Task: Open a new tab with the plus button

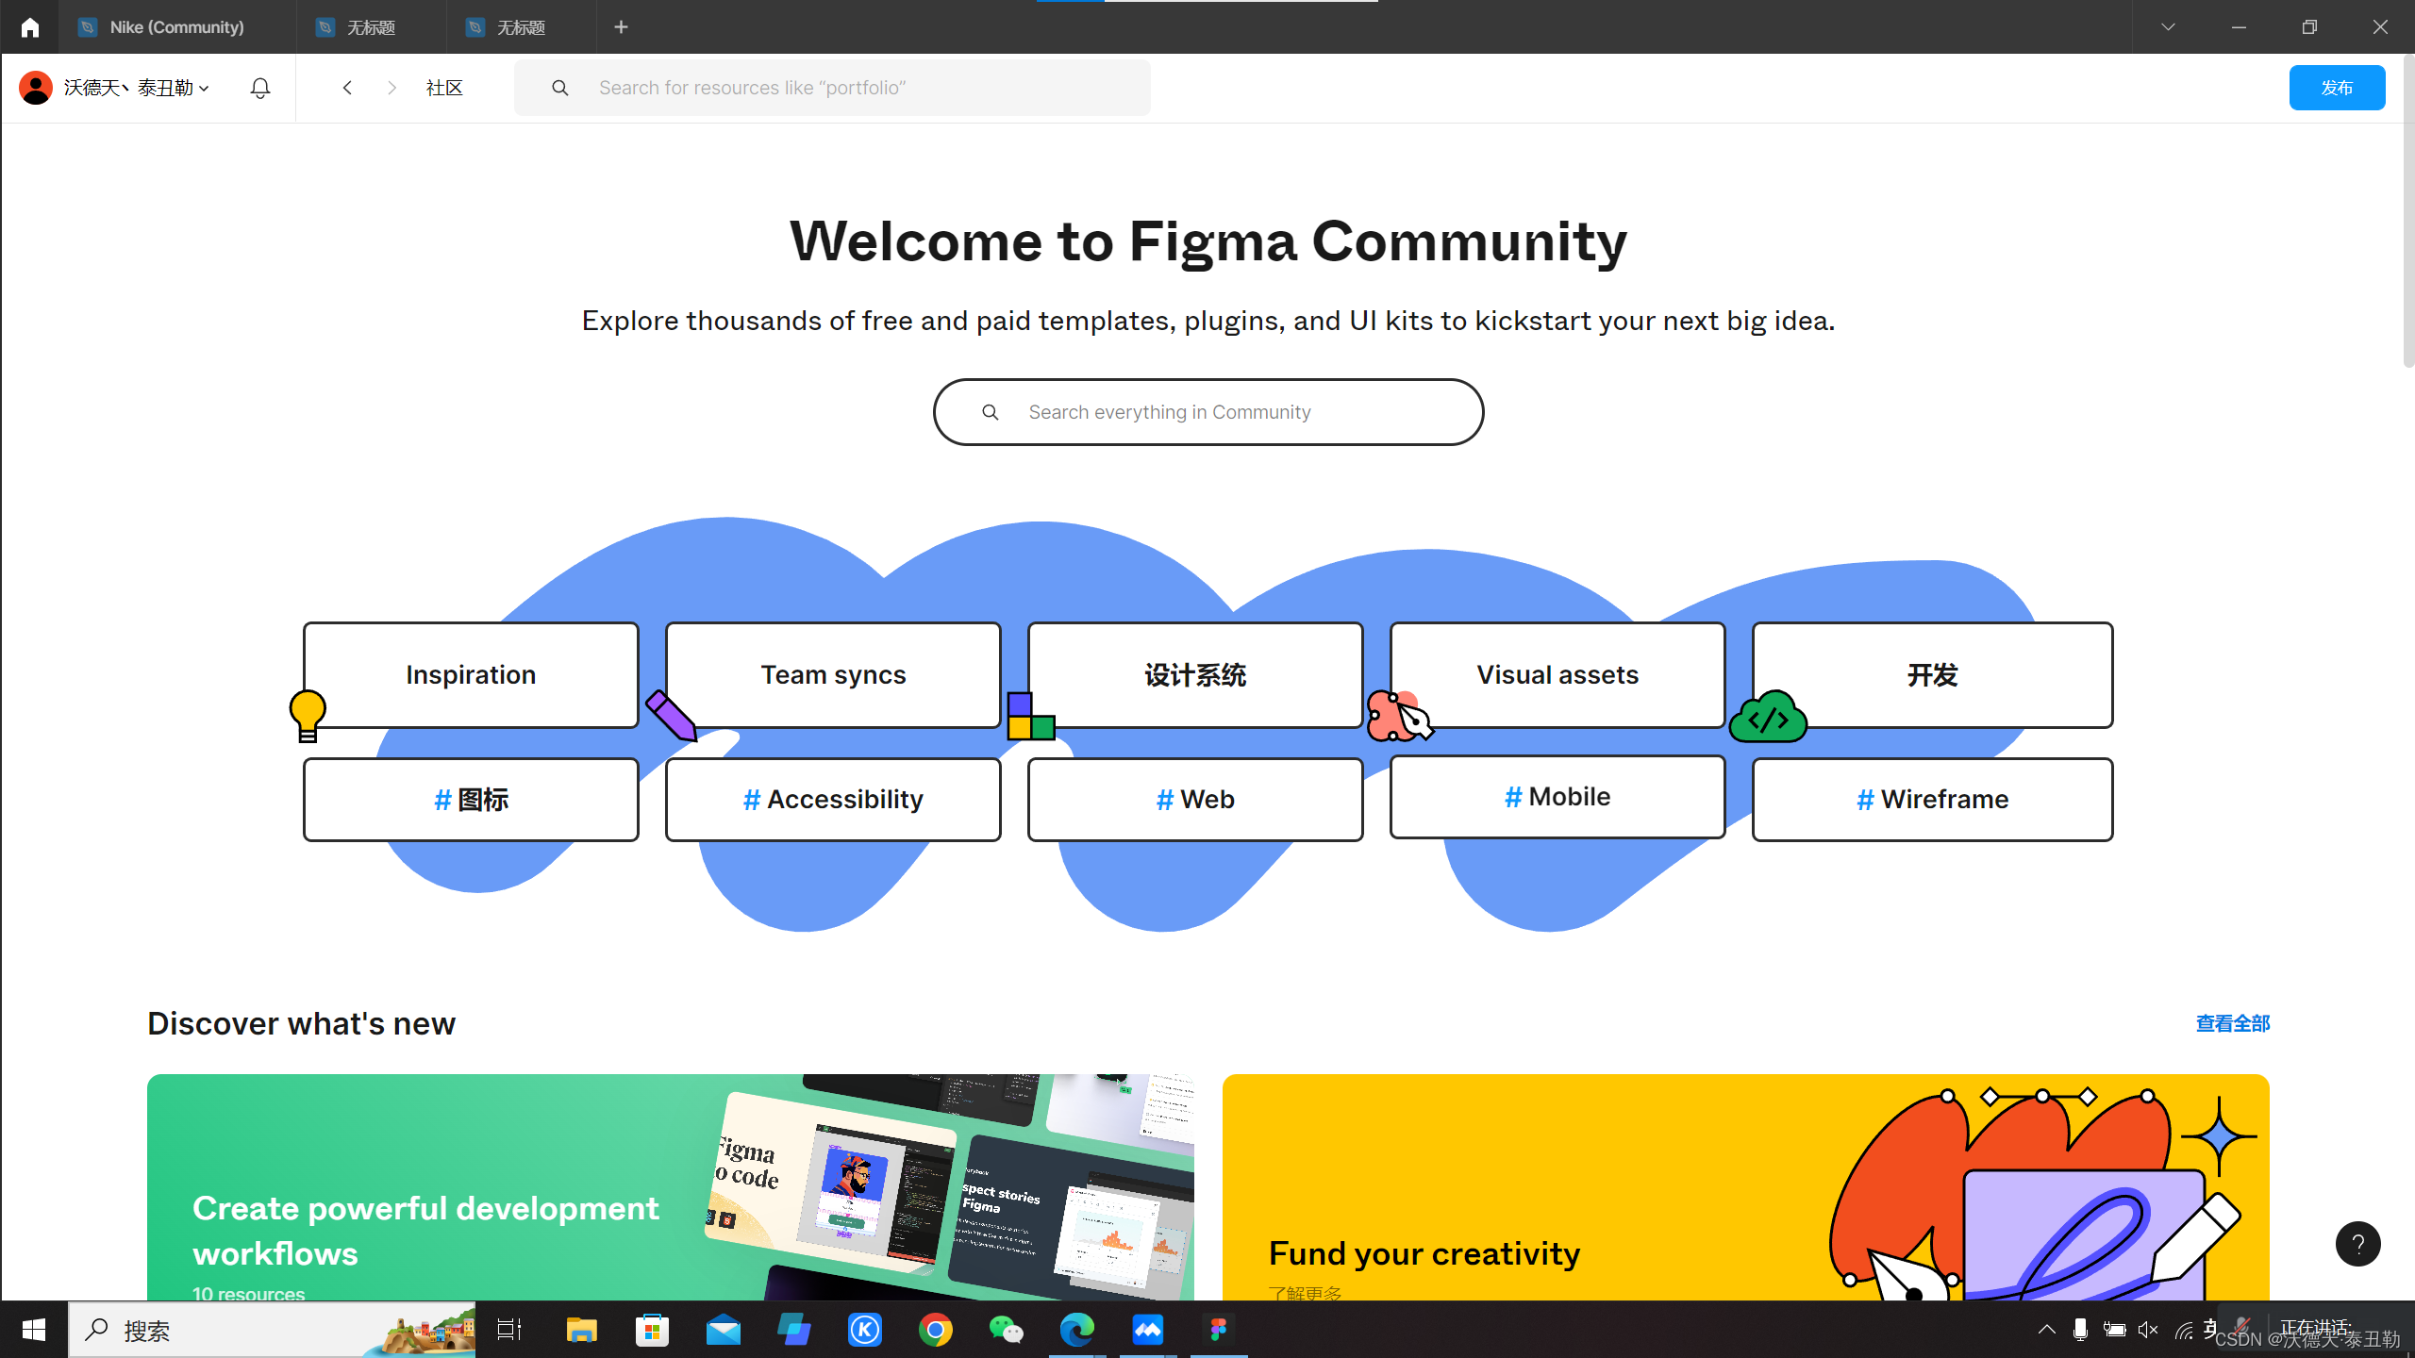Action: coord(622,26)
